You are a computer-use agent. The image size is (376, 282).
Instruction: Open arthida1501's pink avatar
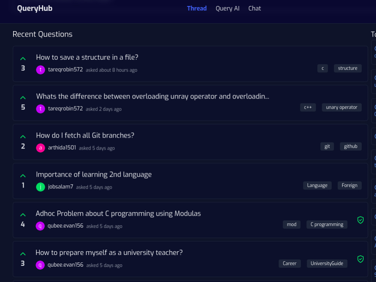point(41,148)
